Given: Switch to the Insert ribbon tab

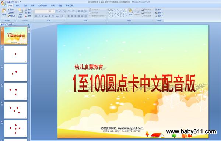Looking at the screenshot, I should (18, 6).
